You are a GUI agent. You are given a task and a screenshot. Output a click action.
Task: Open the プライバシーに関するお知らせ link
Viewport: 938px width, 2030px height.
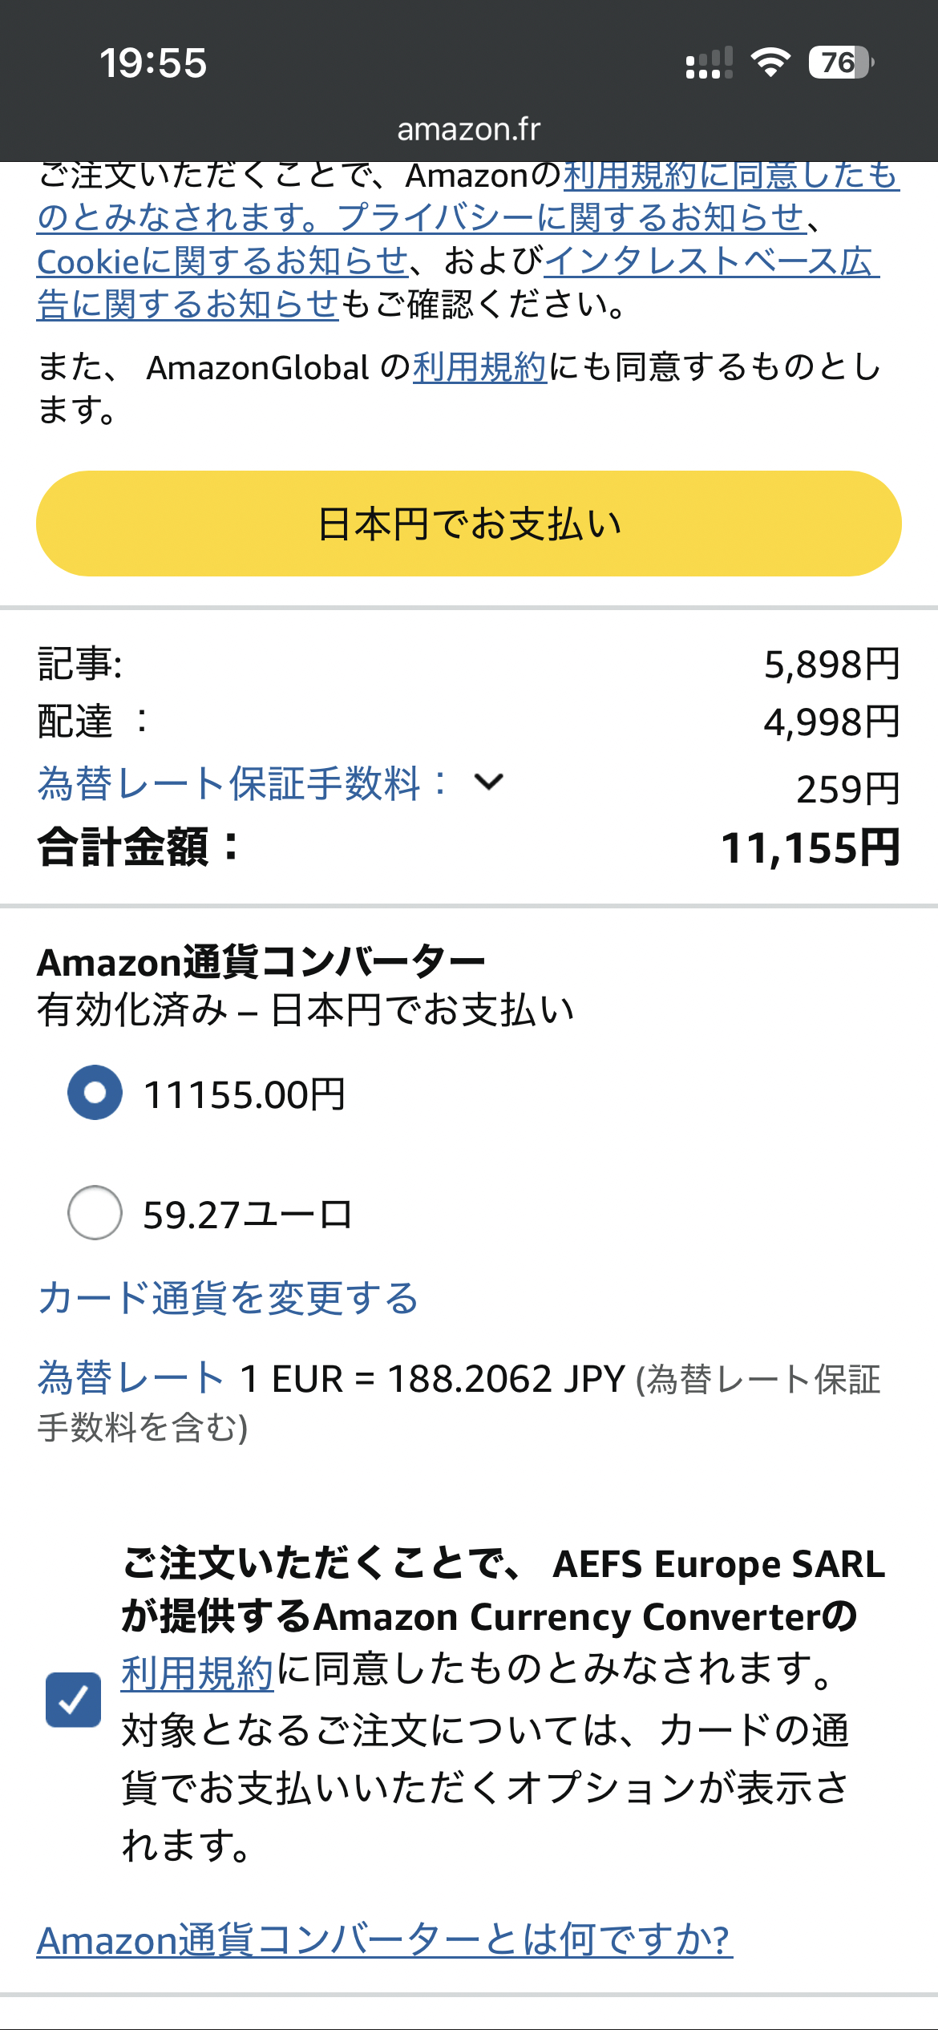(x=571, y=217)
